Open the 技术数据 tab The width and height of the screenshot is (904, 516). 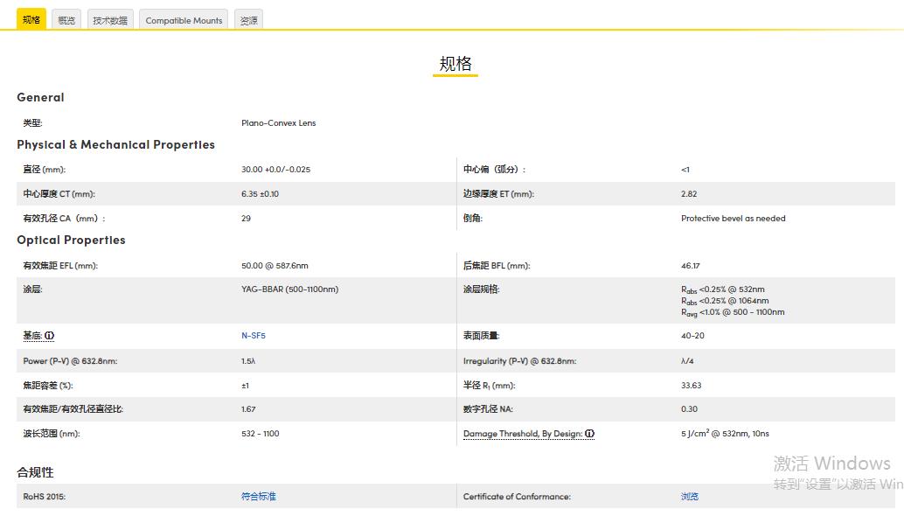pyautogui.click(x=109, y=18)
